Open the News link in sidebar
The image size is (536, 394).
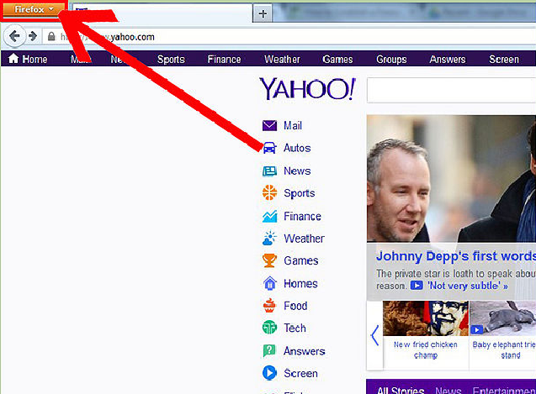tap(297, 171)
